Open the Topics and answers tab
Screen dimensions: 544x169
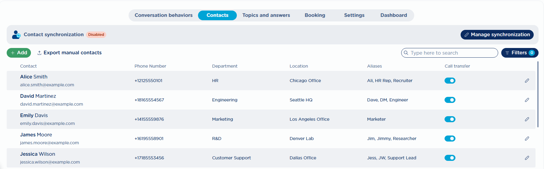tap(266, 15)
